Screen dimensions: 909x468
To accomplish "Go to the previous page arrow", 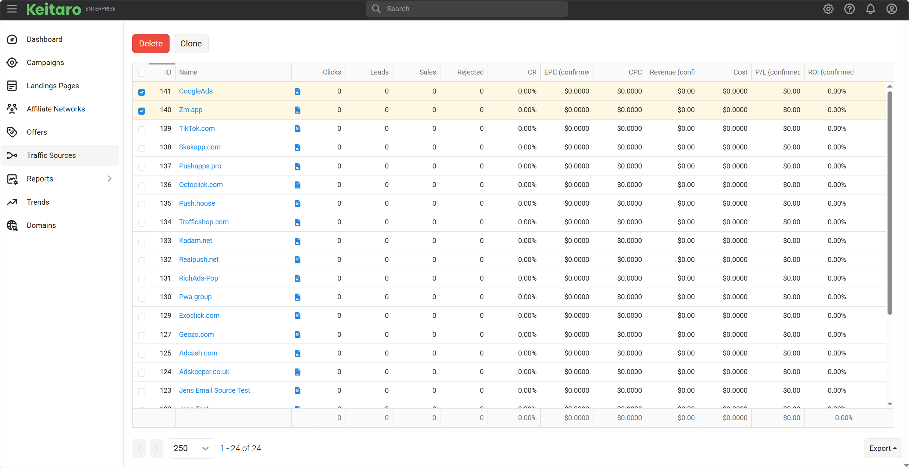I will (x=139, y=448).
